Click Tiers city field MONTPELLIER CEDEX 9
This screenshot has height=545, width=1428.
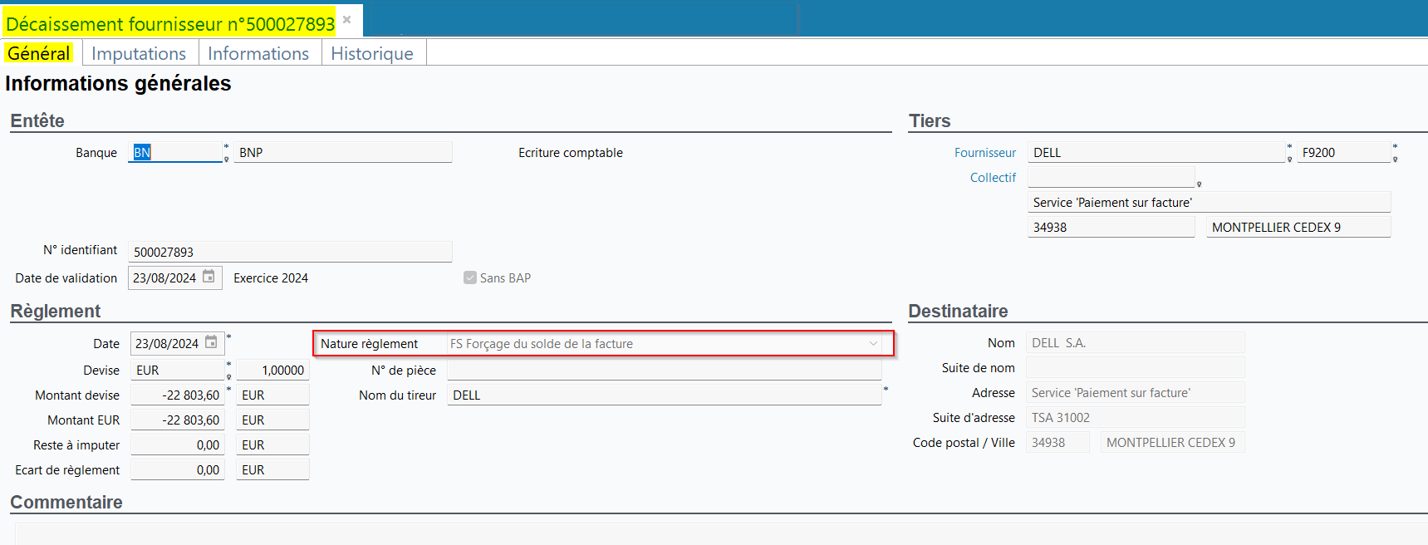pos(1298,227)
